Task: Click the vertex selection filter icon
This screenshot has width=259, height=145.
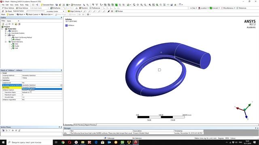Action: (x=105, y=5)
